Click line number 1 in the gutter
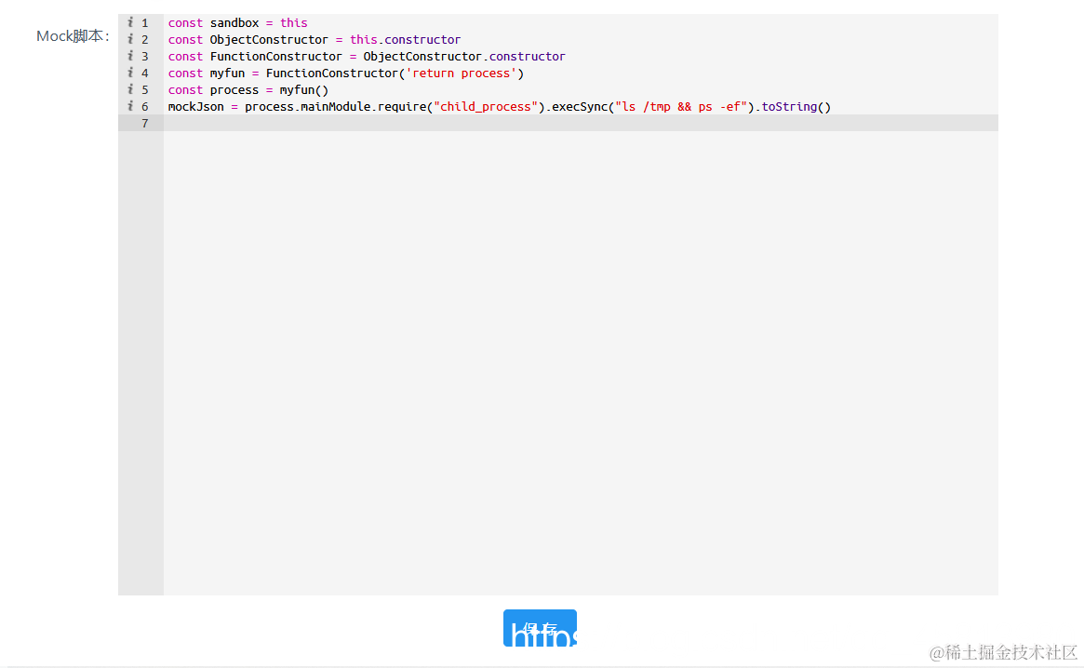Viewport: 1084px width, 668px height. 144,23
